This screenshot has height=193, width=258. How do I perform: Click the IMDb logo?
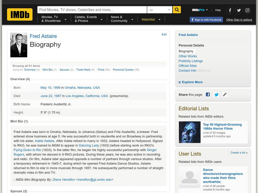click(x=20, y=14)
